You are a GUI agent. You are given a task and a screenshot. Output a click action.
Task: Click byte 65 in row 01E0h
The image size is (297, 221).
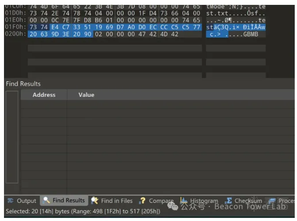pos(197,20)
